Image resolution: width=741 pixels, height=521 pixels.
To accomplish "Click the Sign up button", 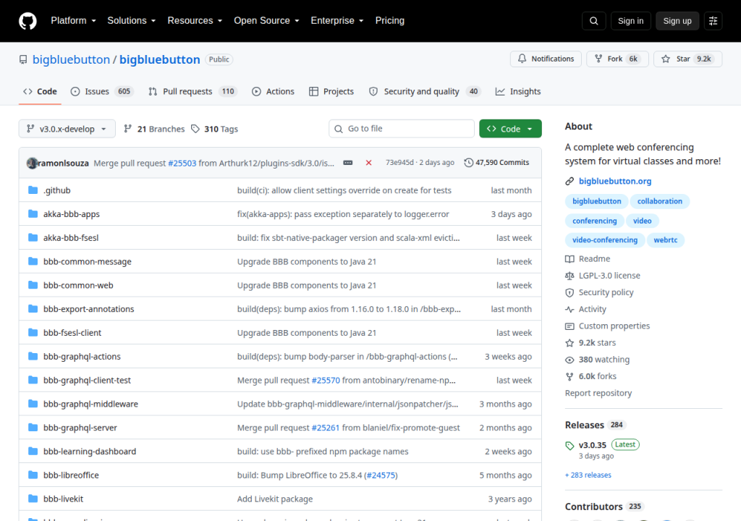I will 677,21.
